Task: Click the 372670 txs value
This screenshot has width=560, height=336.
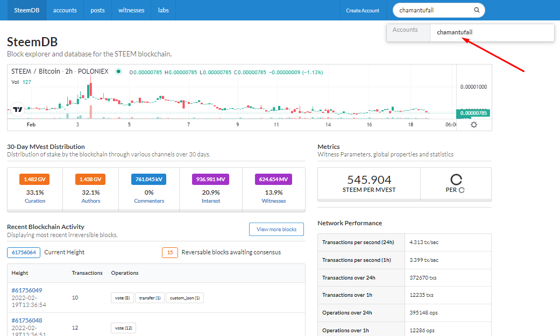Action: tap(423, 277)
